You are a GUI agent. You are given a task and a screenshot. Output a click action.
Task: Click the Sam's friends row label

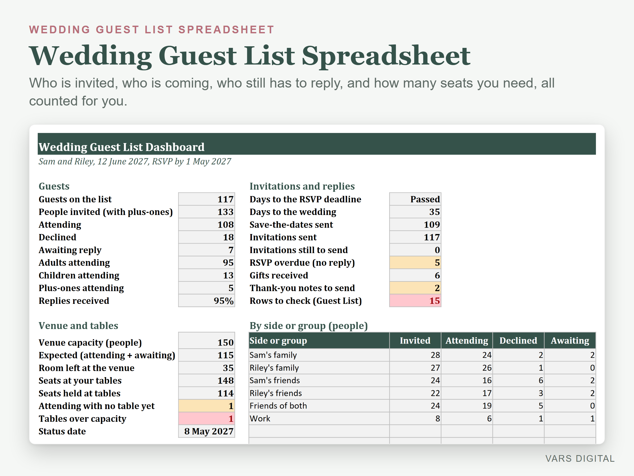274,380
